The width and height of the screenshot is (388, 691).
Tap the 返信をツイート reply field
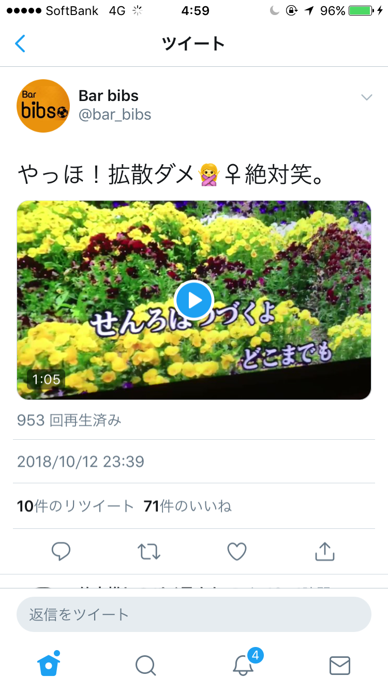tap(194, 614)
